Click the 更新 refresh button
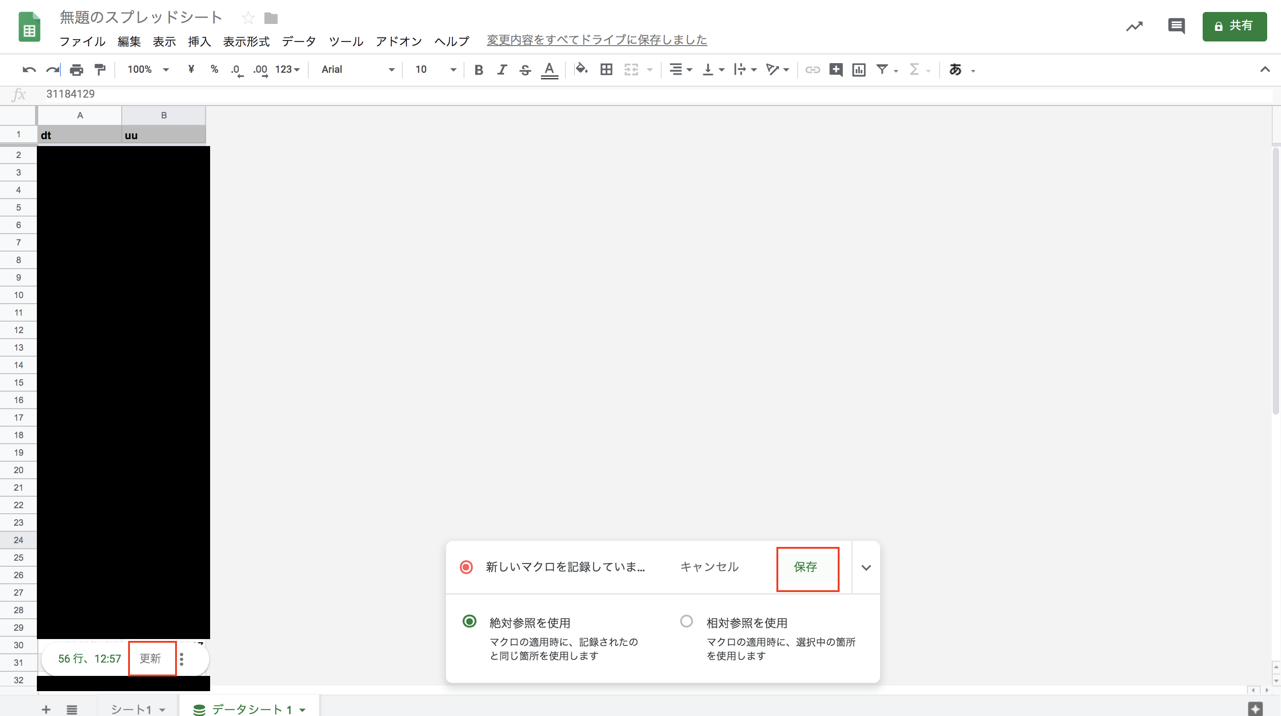 (150, 659)
